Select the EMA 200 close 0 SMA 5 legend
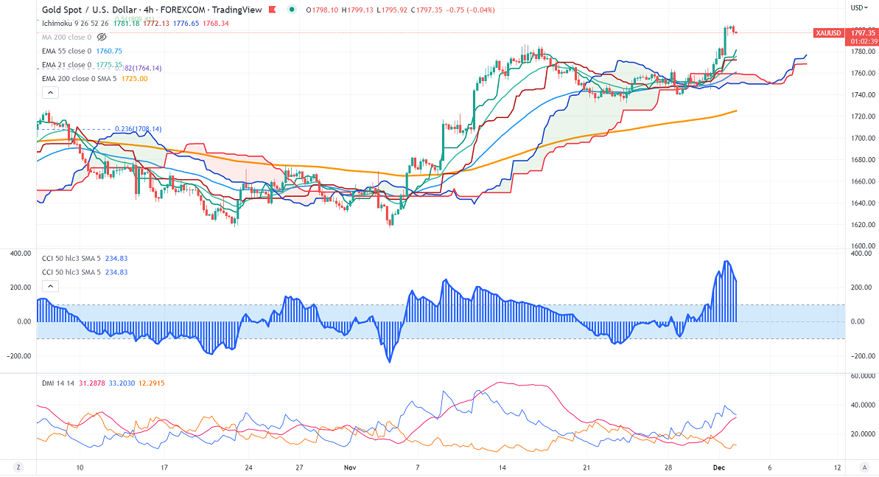Screen dimensions: 879x477 (x=79, y=79)
